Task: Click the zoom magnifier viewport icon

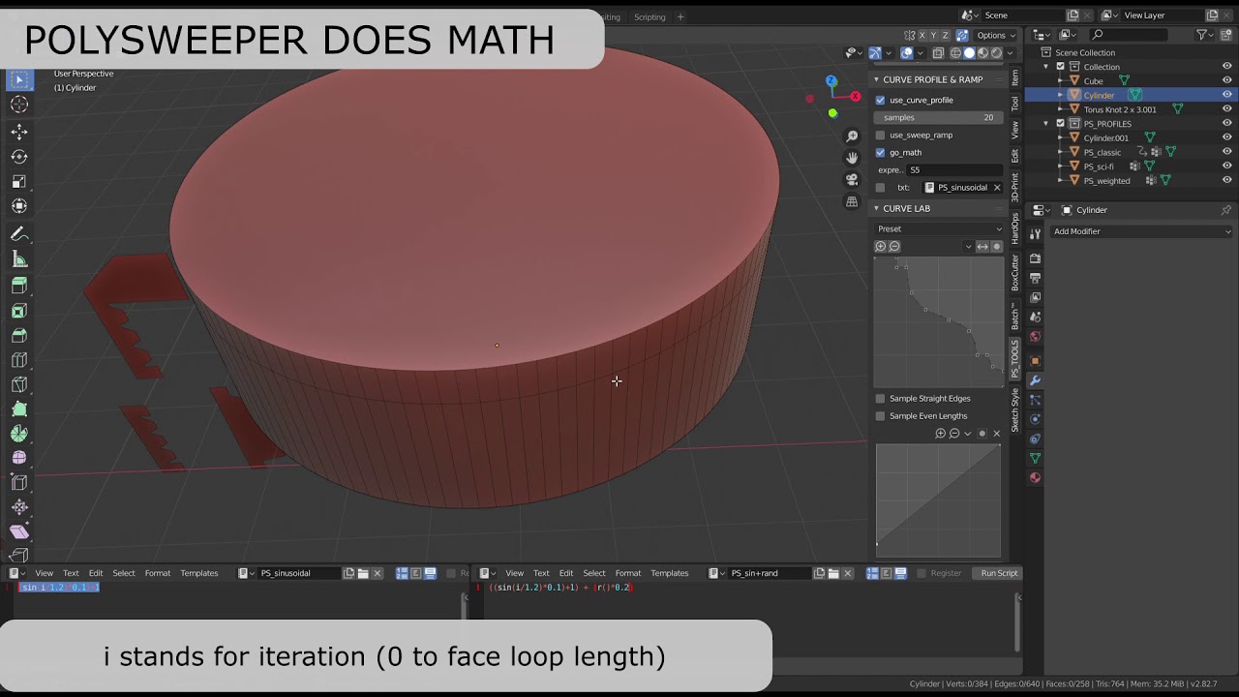Action: click(x=852, y=136)
